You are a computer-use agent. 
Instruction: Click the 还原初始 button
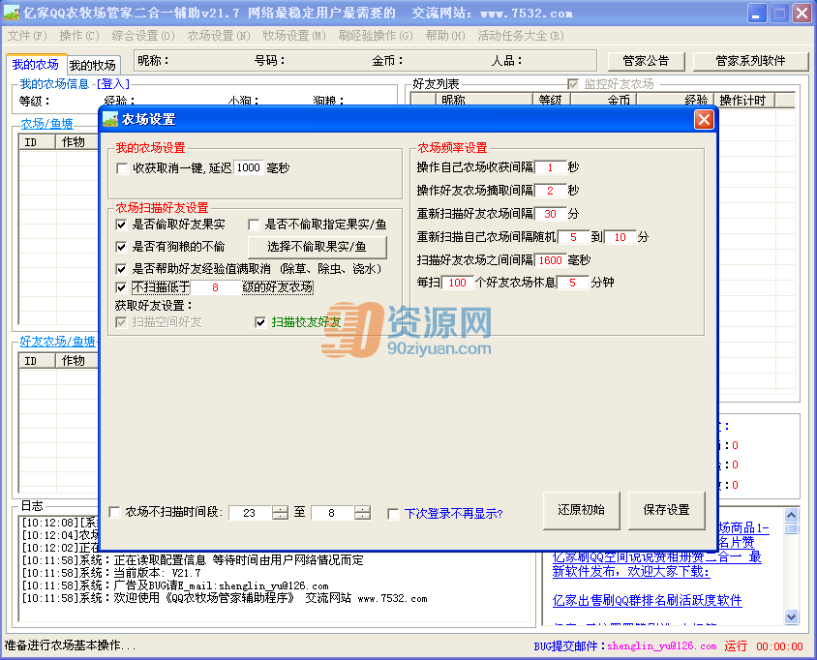(581, 510)
